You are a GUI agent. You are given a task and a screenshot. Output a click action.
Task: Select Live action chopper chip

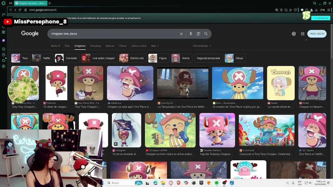tap(99, 58)
